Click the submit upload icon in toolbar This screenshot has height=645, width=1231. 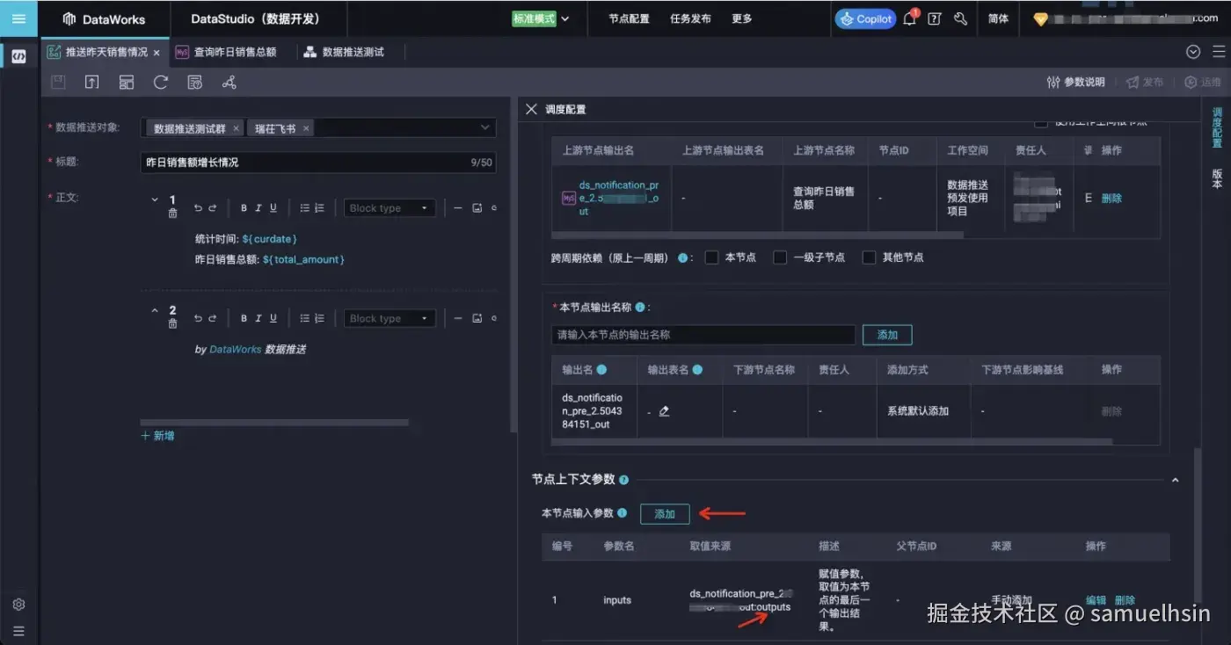tap(91, 83)
